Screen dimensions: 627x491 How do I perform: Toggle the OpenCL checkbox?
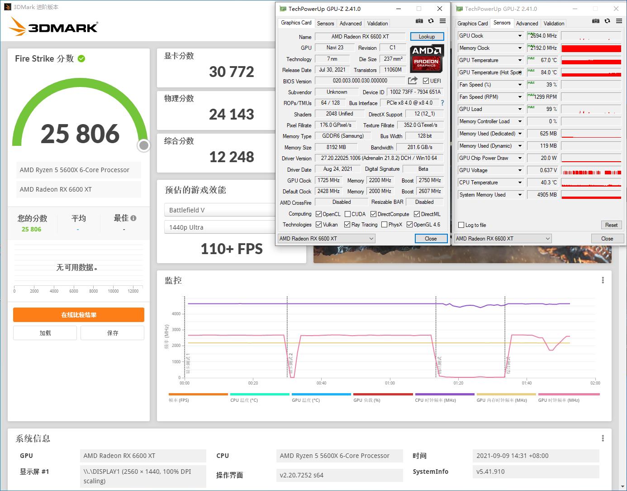pos(319,214)
